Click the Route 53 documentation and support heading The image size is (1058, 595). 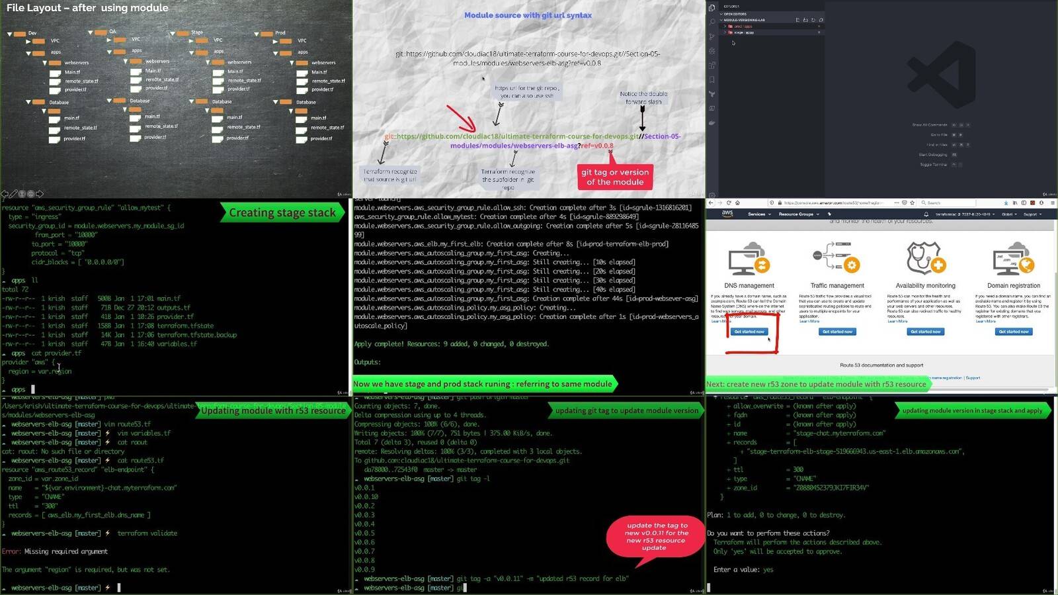882,365
